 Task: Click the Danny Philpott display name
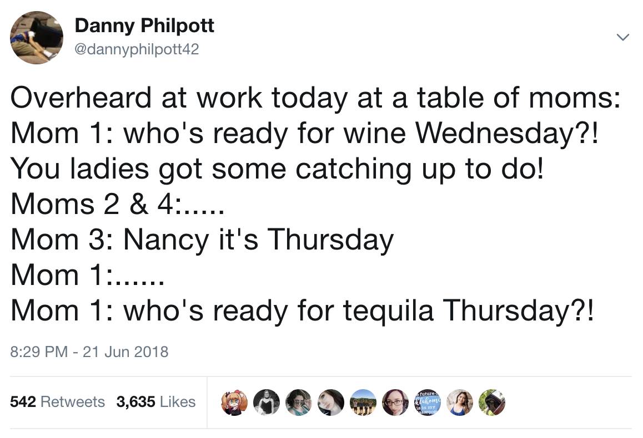coord(144,26)
